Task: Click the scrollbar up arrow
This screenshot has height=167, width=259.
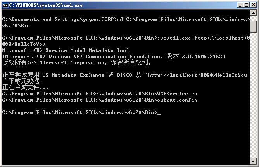Action: coord(254,13)
